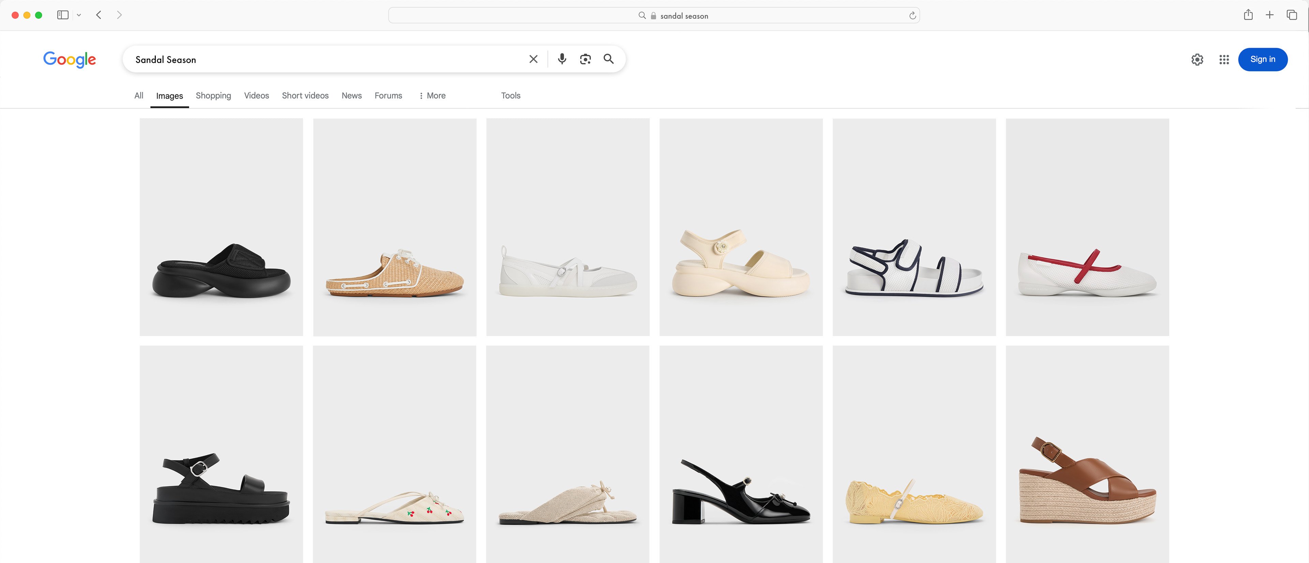This screenshot has height=563, width=1309.
Task: Click the Google logo
Action: click(x=70, y=59)
